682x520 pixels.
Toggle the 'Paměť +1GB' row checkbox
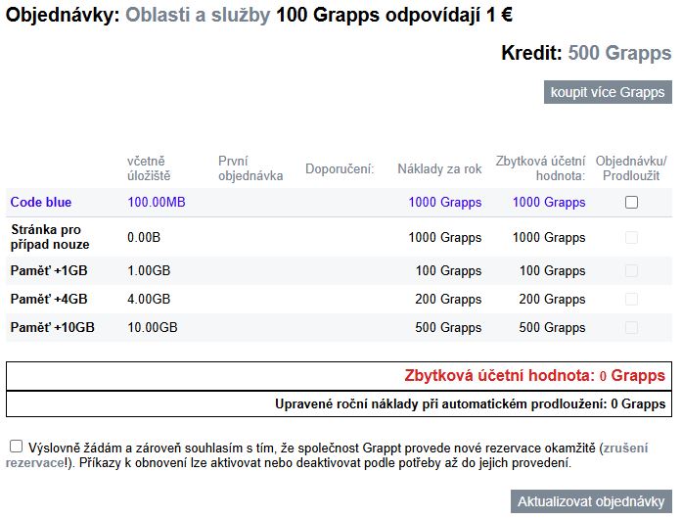point(631,270)
